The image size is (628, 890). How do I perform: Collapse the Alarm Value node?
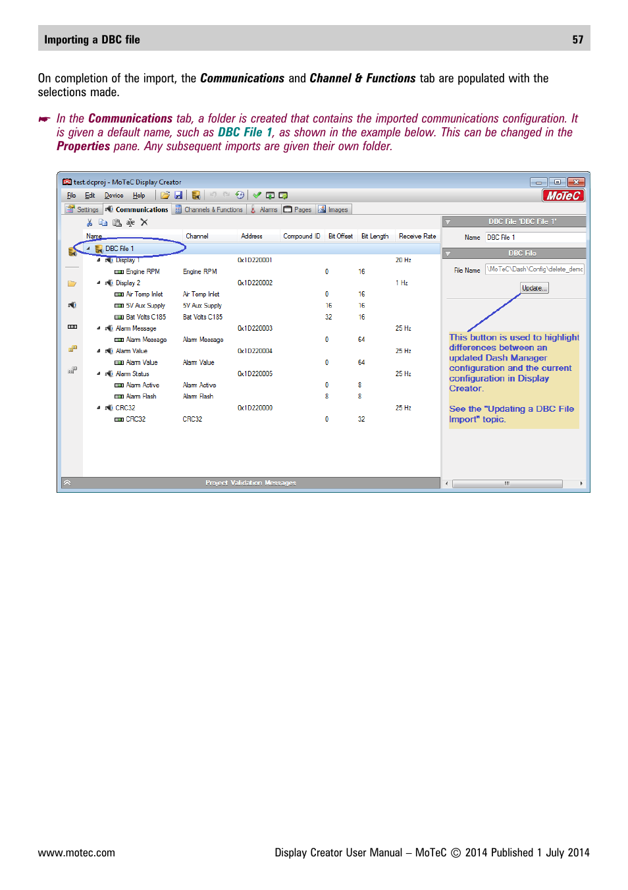[x=99, y=351]
